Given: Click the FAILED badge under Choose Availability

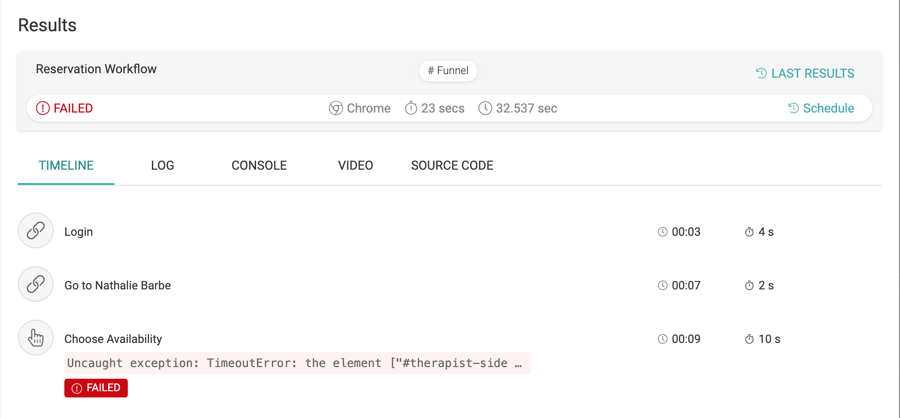Looking at the screenshot, I should tap(96, 388).
